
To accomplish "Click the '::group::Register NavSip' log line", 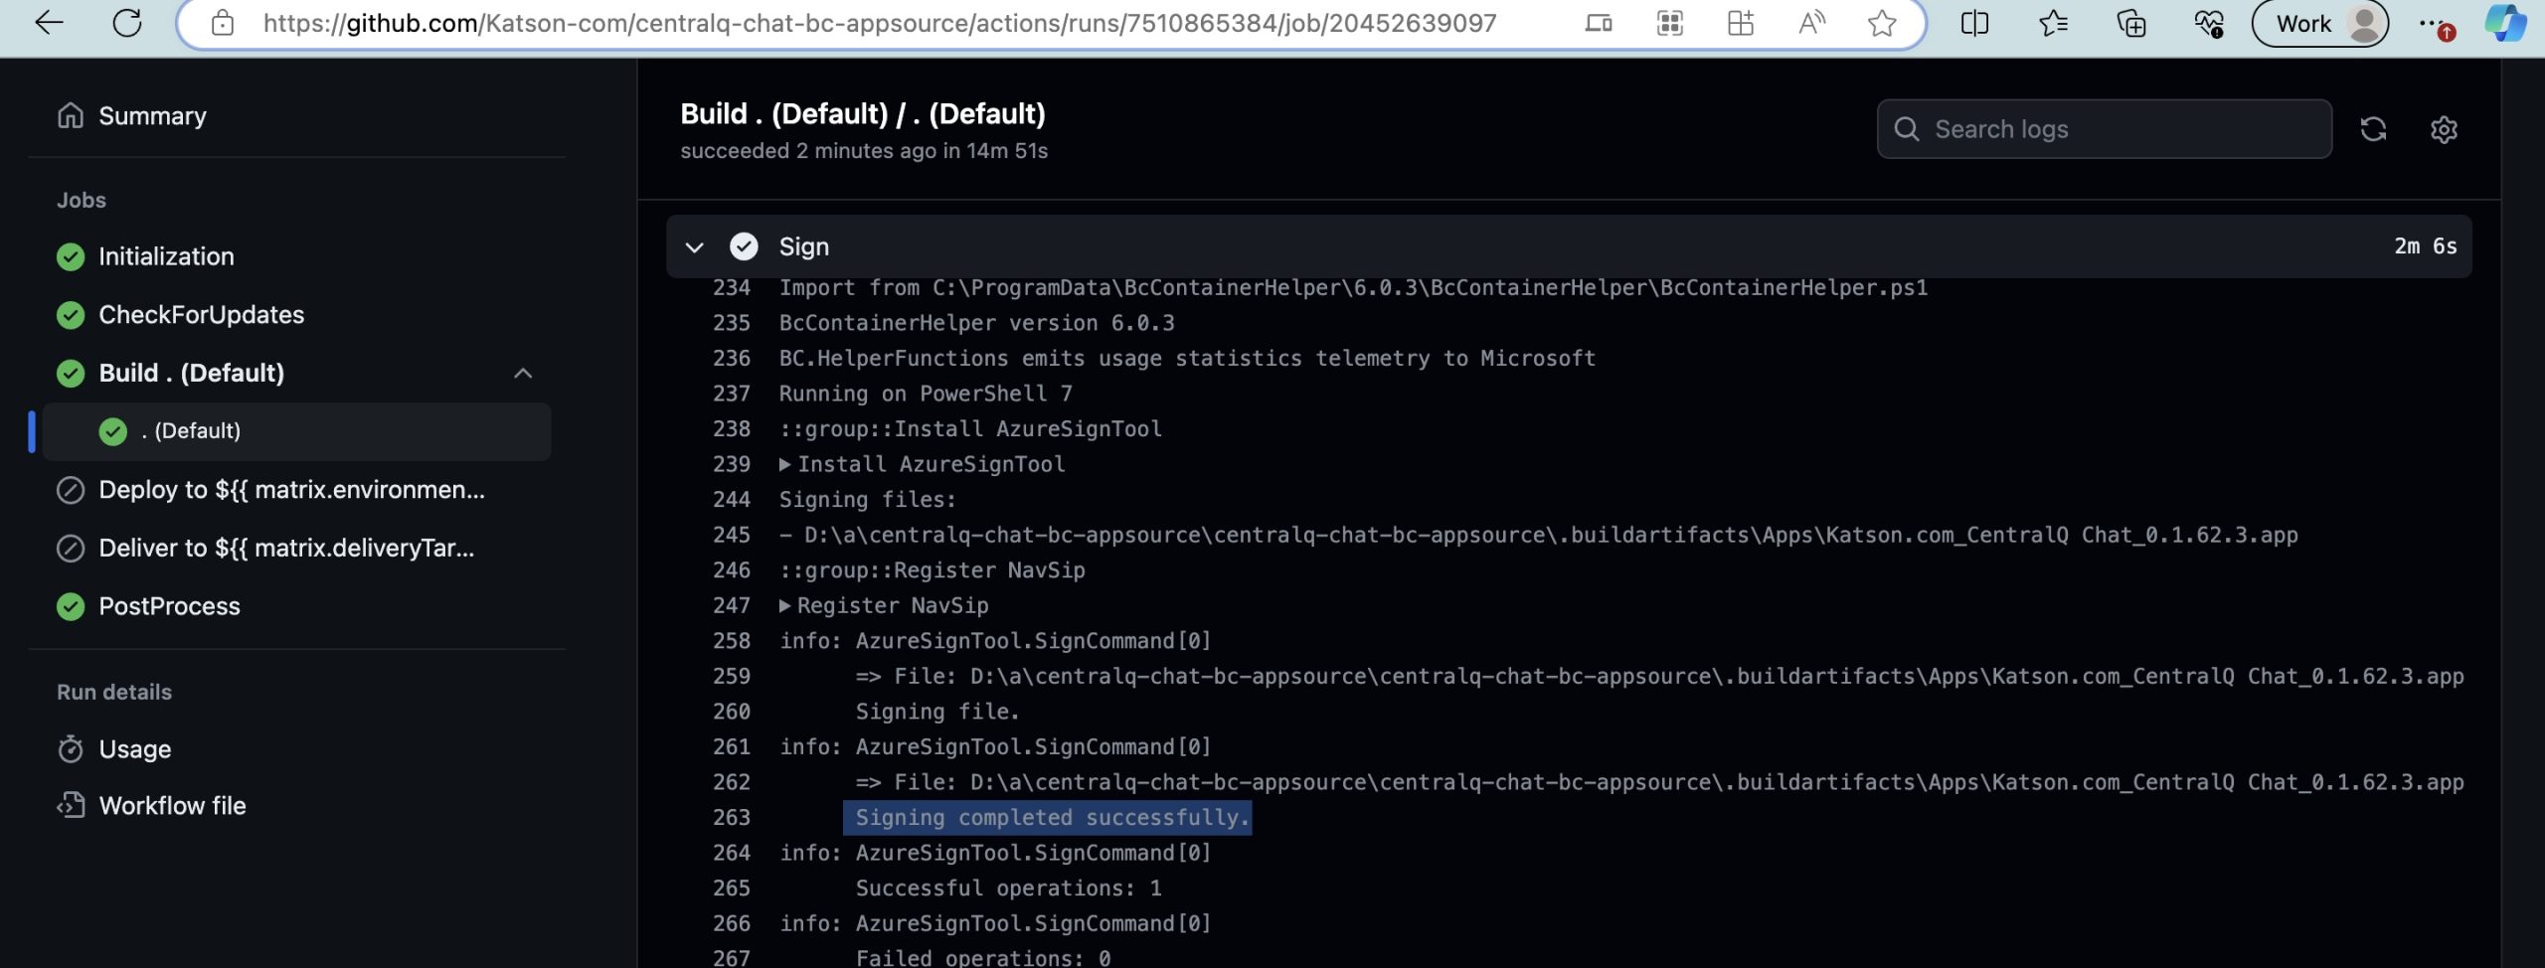I will [x=932, y=570].
